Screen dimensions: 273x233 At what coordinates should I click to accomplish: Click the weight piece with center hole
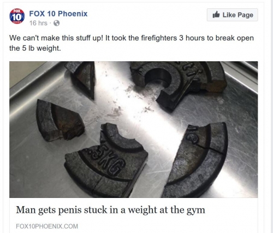click(x=179, y=84)
